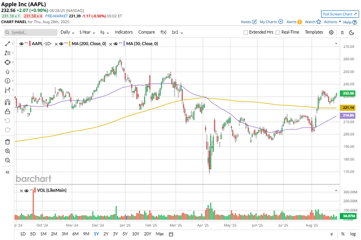Zoom in on the chart
This screenshot has height=240, width=361.
click(x=7, y=151)
